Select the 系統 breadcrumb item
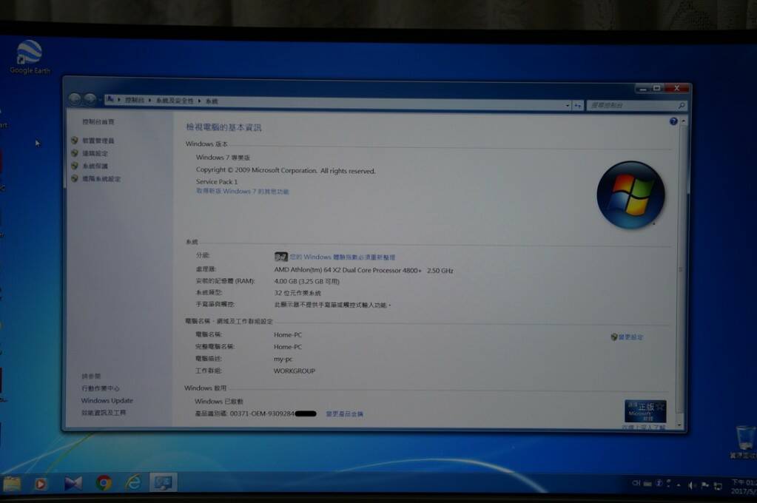This screenshot has width=757, height=503. tap(212, 101)
